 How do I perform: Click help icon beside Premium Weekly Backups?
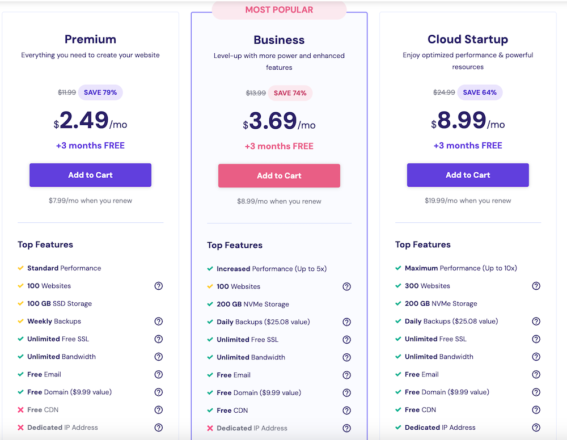coord(159,321)
